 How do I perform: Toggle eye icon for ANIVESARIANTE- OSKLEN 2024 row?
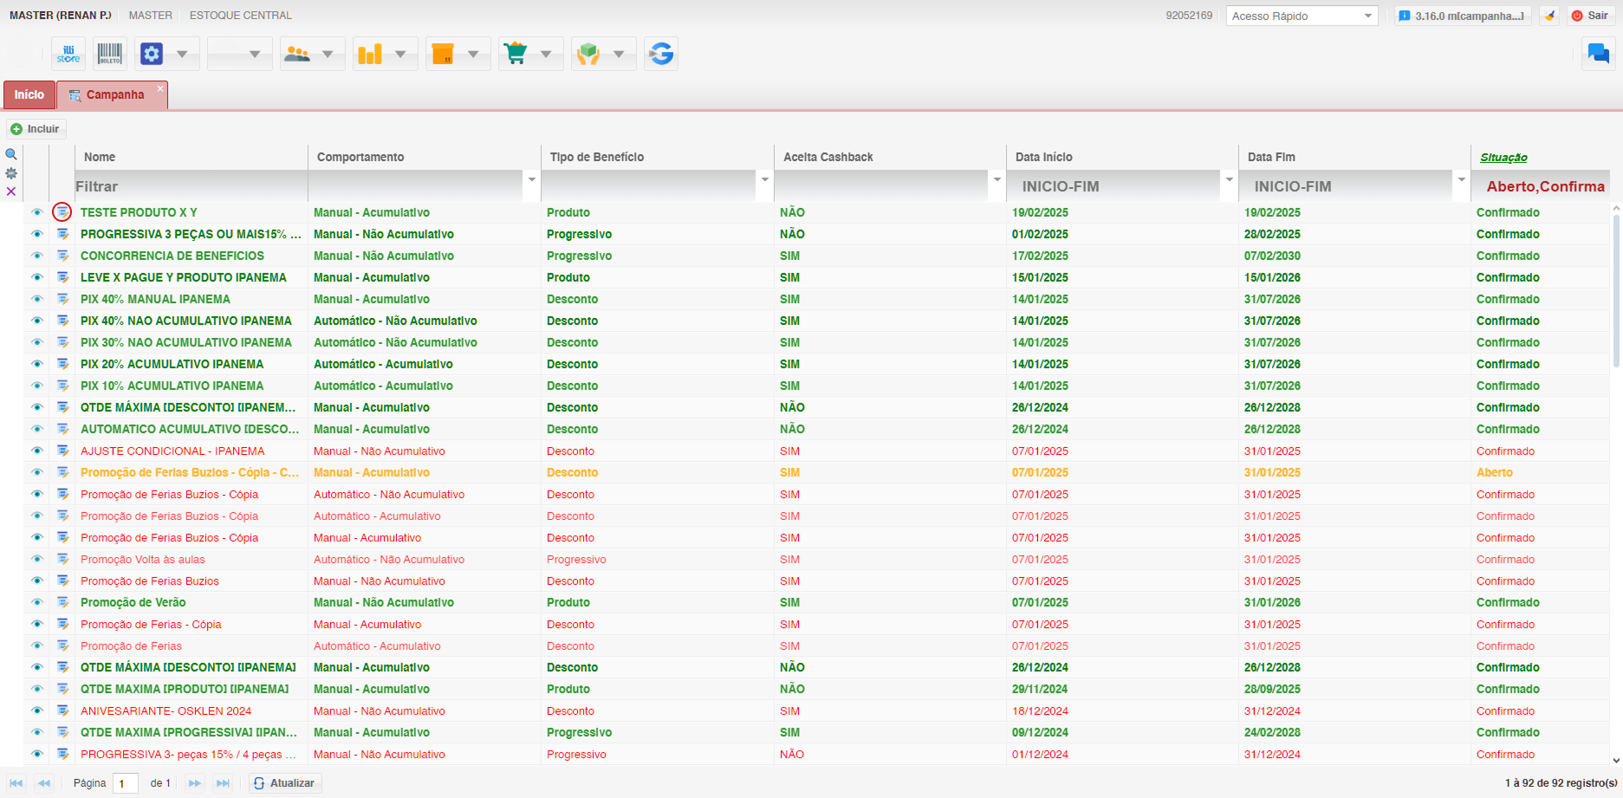click(36, 710)
